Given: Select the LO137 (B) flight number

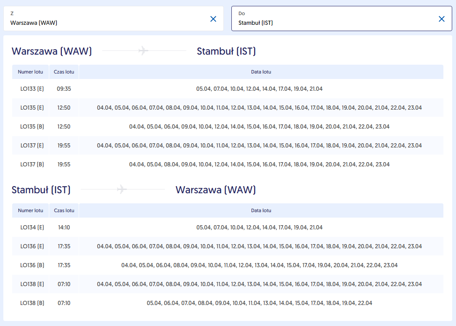Looking at the screenshot, I should (32, 164).
